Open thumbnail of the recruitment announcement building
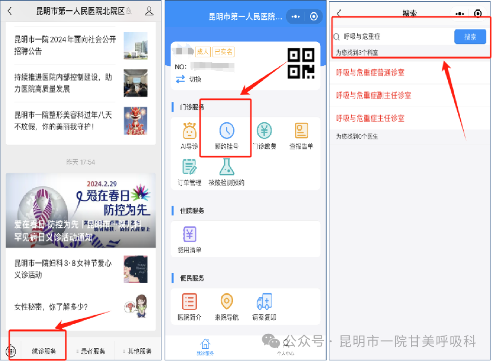 [x=136, y=46]
